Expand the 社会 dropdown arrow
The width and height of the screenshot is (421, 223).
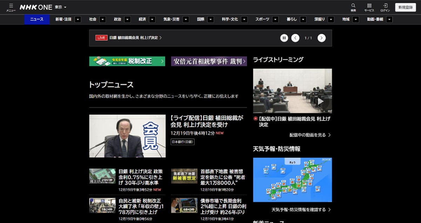[x=102, y=19]
